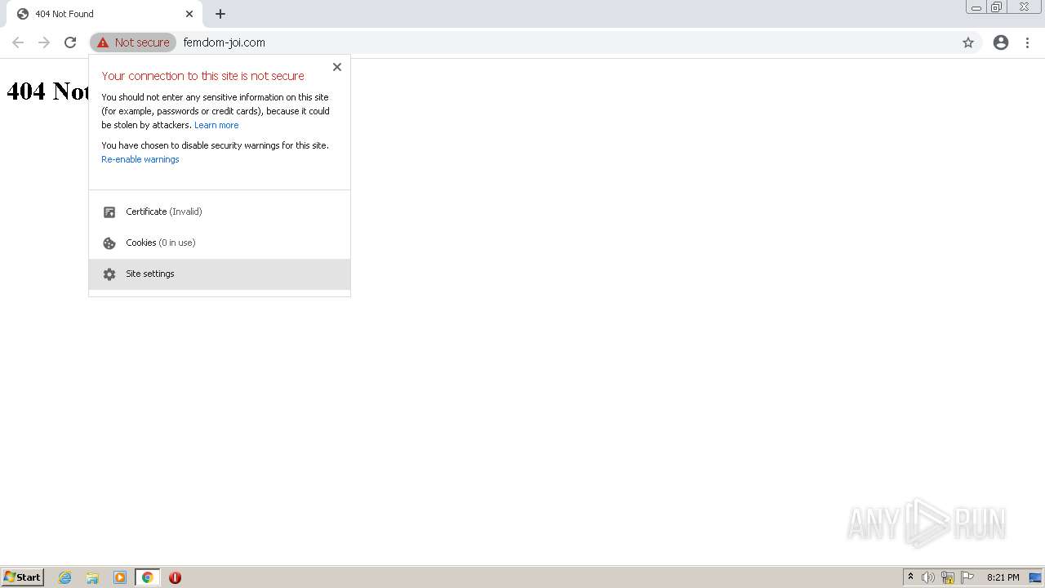Open Cookies (0 in use) entry
The height and width of the screenshot is (588, 1045).
[220, 243]
